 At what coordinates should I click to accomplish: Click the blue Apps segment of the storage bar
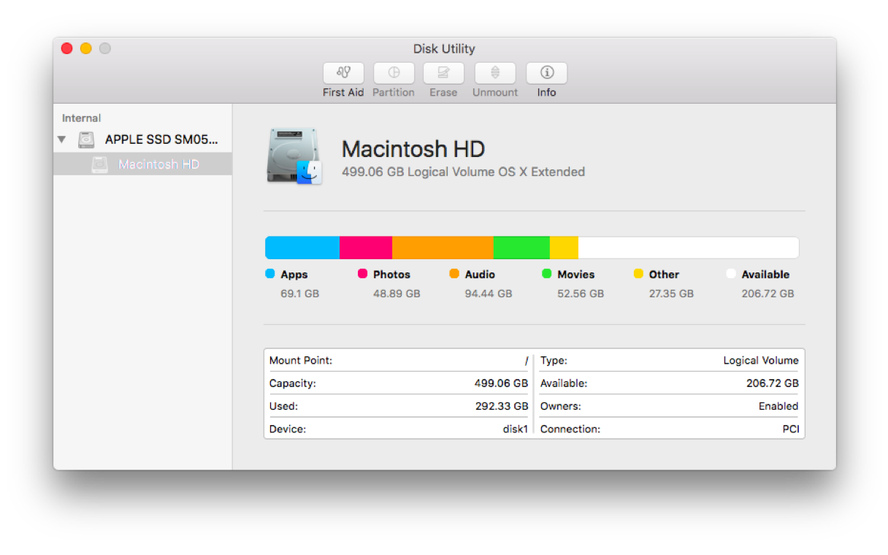[302, 248]
